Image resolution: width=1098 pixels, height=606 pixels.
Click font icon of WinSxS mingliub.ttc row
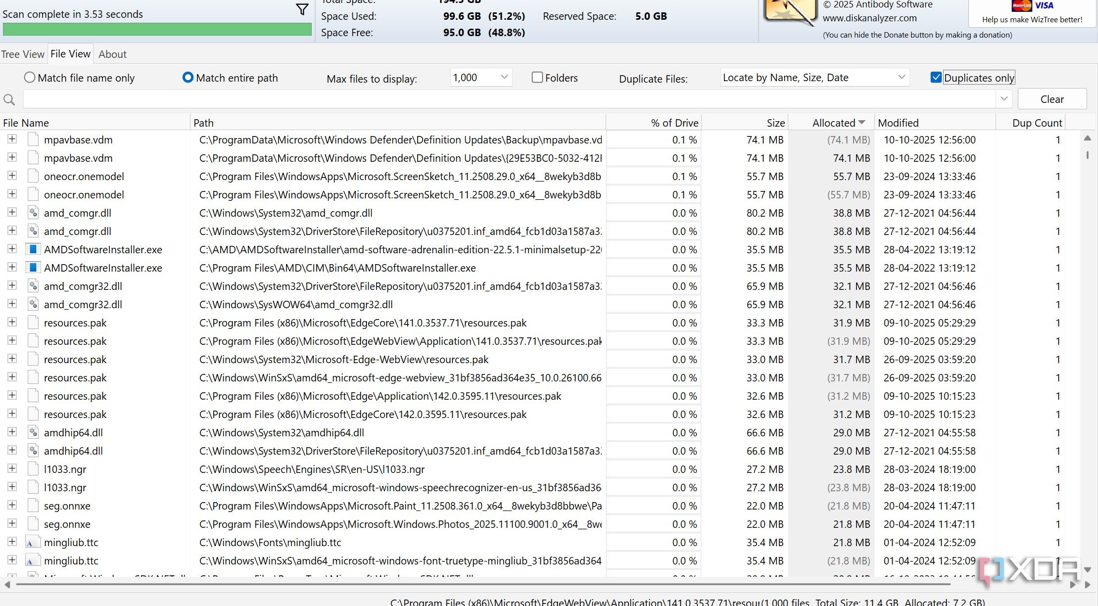pos(33,561)
